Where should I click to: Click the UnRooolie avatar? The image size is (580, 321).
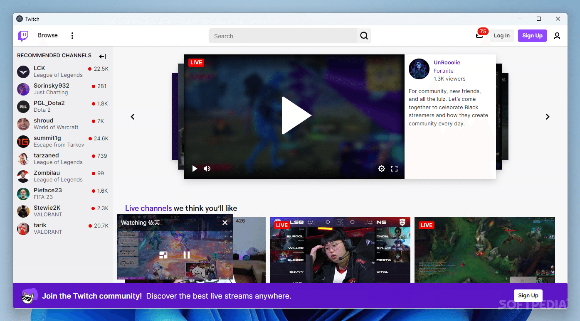point(419,69)
